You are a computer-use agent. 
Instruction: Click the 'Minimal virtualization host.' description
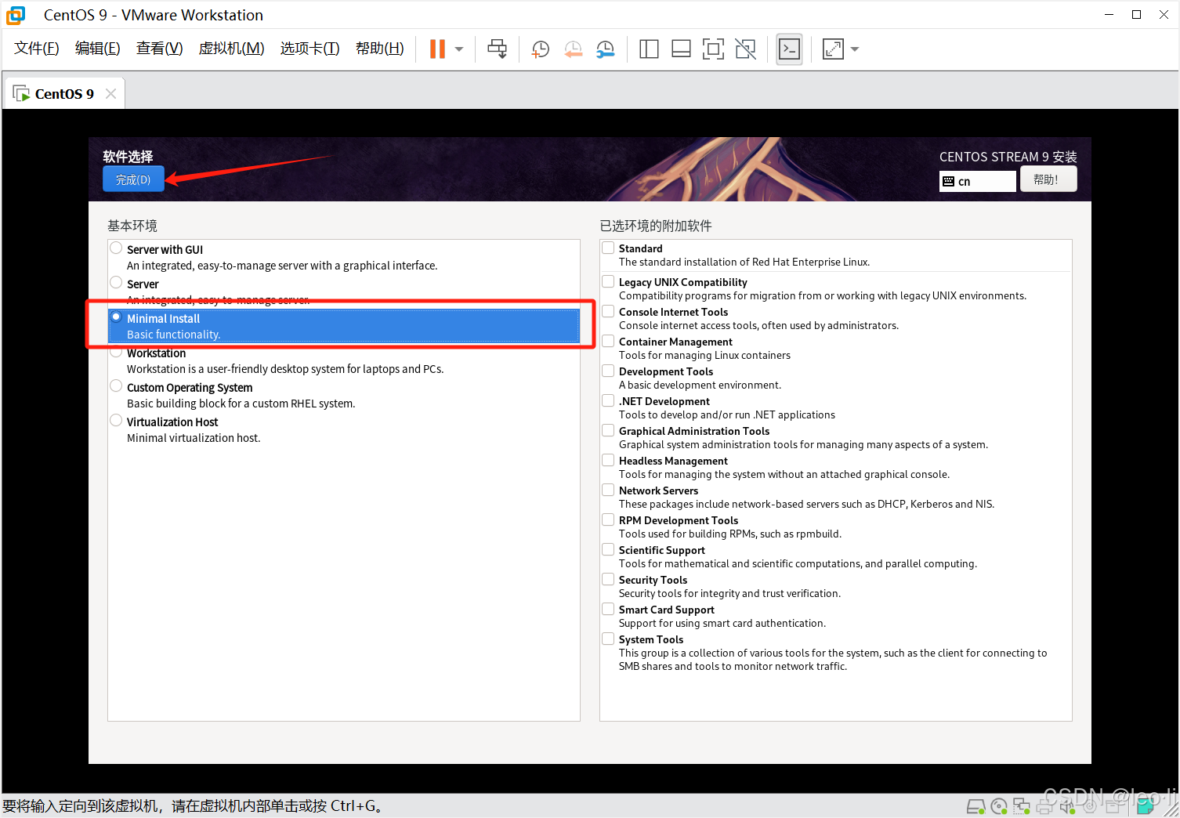(x=194, y=438)
